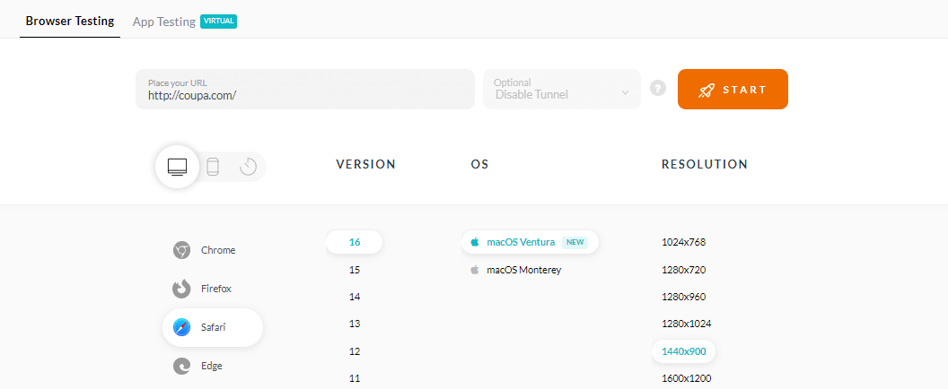
Task: Open the App Testing tab
Action: (x=164, y=22)
